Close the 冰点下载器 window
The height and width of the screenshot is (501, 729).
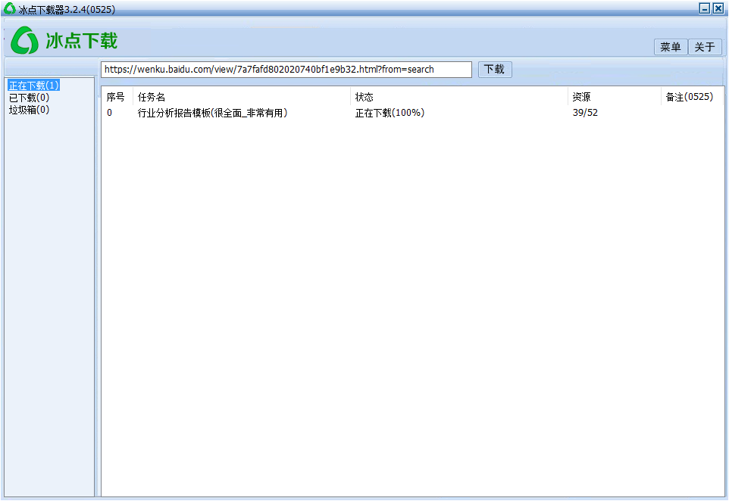718,8
